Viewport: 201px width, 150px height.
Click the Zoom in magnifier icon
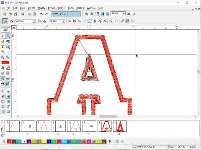[x=87, y=14]
